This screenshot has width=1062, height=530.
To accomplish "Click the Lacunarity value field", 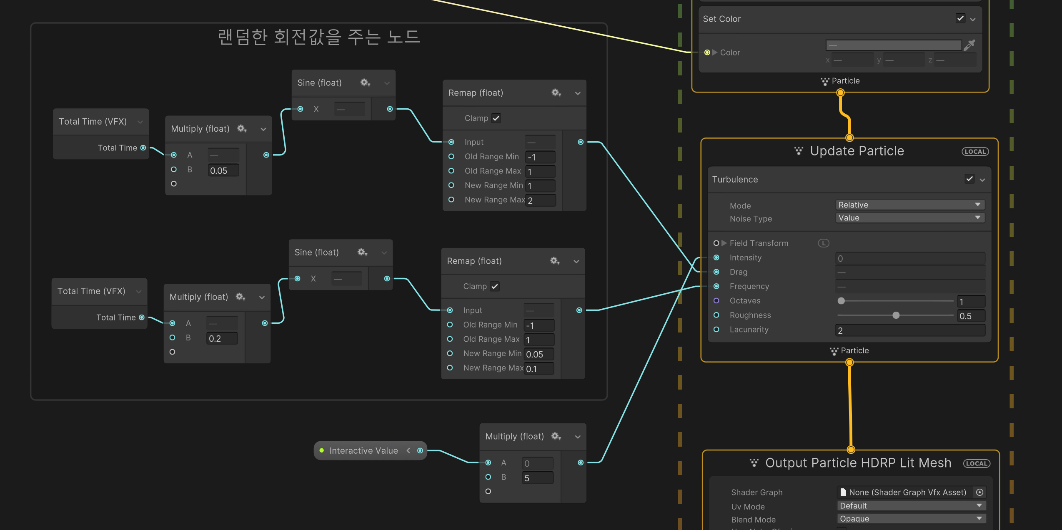I will [x=910, y=330].
